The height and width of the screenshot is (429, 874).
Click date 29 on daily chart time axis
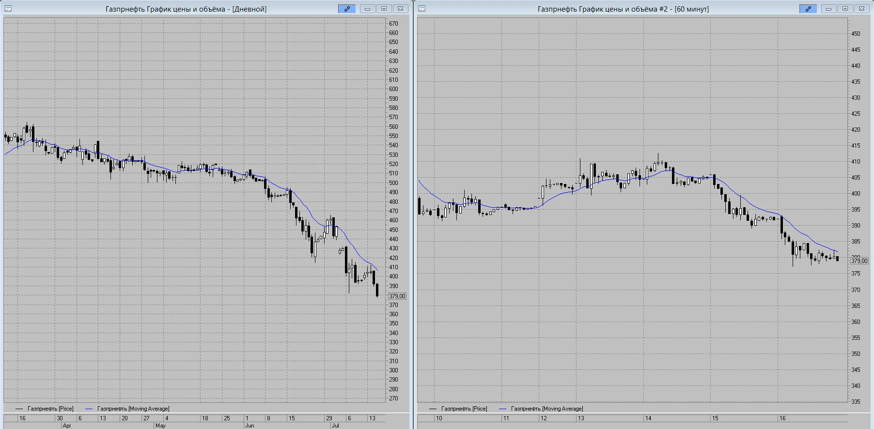point(329,418)
